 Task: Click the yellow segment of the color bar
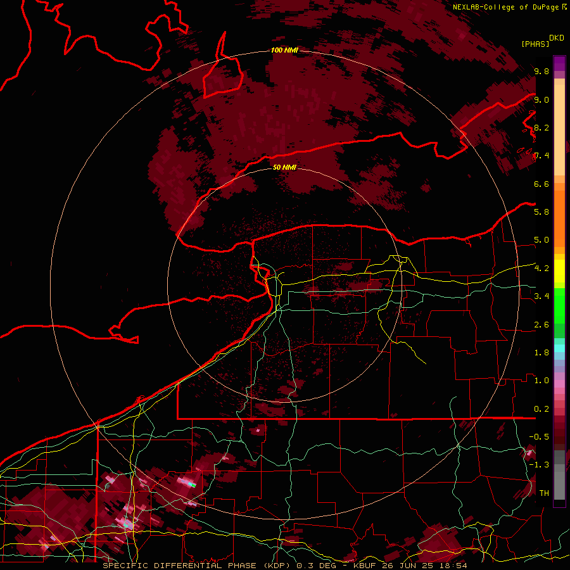559,271
